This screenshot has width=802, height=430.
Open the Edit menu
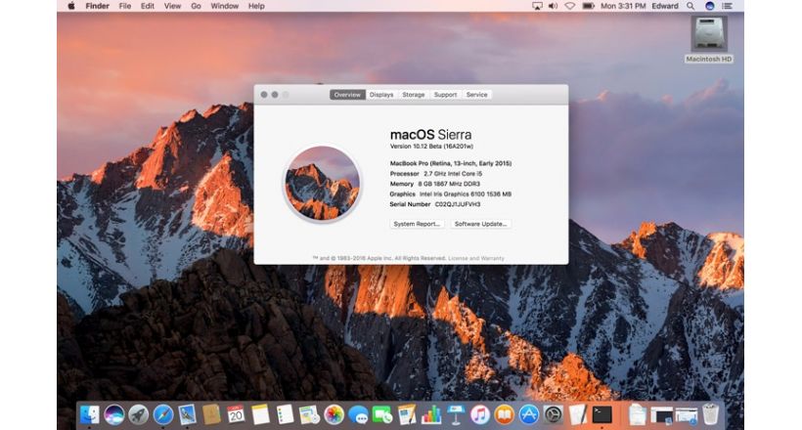[x=148, y=6]
